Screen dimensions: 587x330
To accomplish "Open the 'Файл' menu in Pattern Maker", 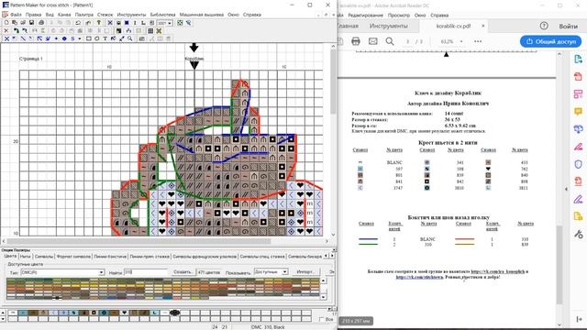I will point(16,15).
